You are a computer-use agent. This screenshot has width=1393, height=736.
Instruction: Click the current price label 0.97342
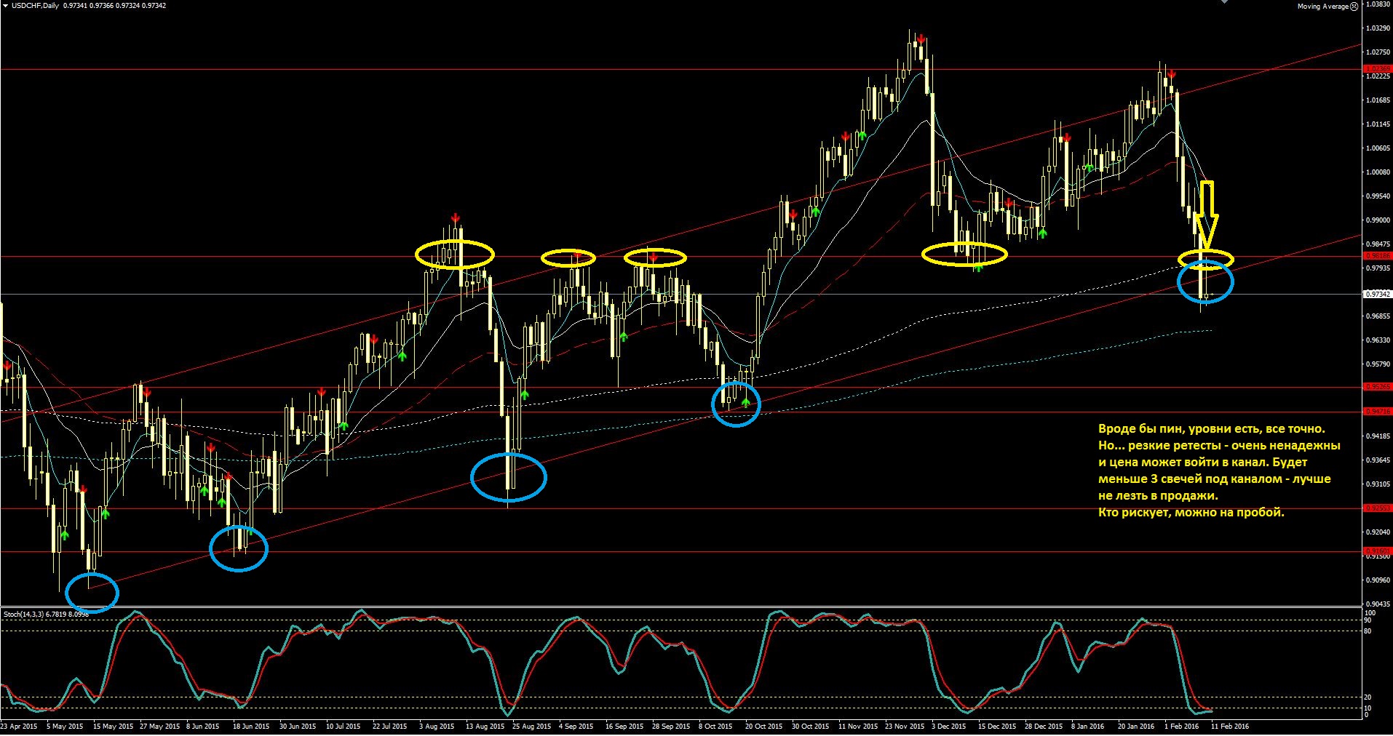(x=1377, y=294)
